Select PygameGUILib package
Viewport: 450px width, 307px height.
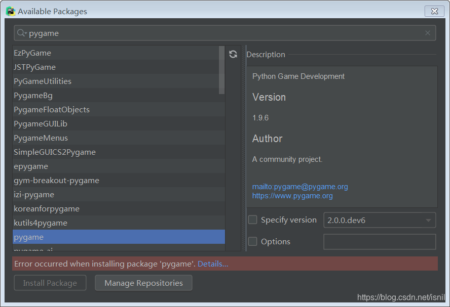[x=119, y=124]
